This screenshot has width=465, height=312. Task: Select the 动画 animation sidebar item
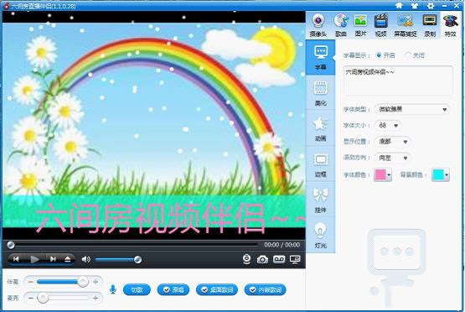(x=321, y=128)
